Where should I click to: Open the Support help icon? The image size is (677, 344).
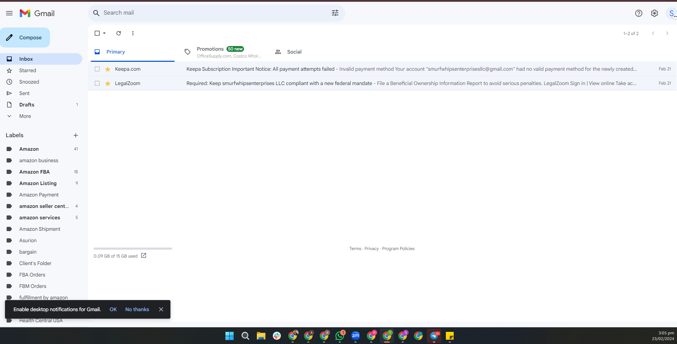639,13
